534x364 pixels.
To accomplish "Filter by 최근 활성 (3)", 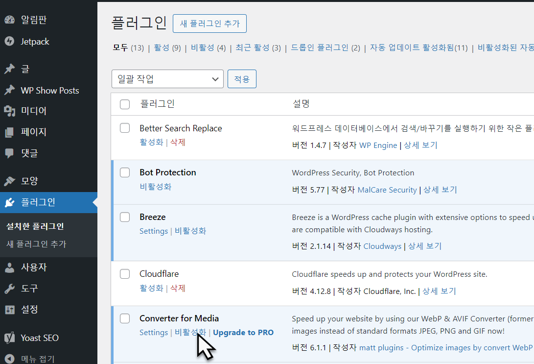I will click(x=258, y=48).
